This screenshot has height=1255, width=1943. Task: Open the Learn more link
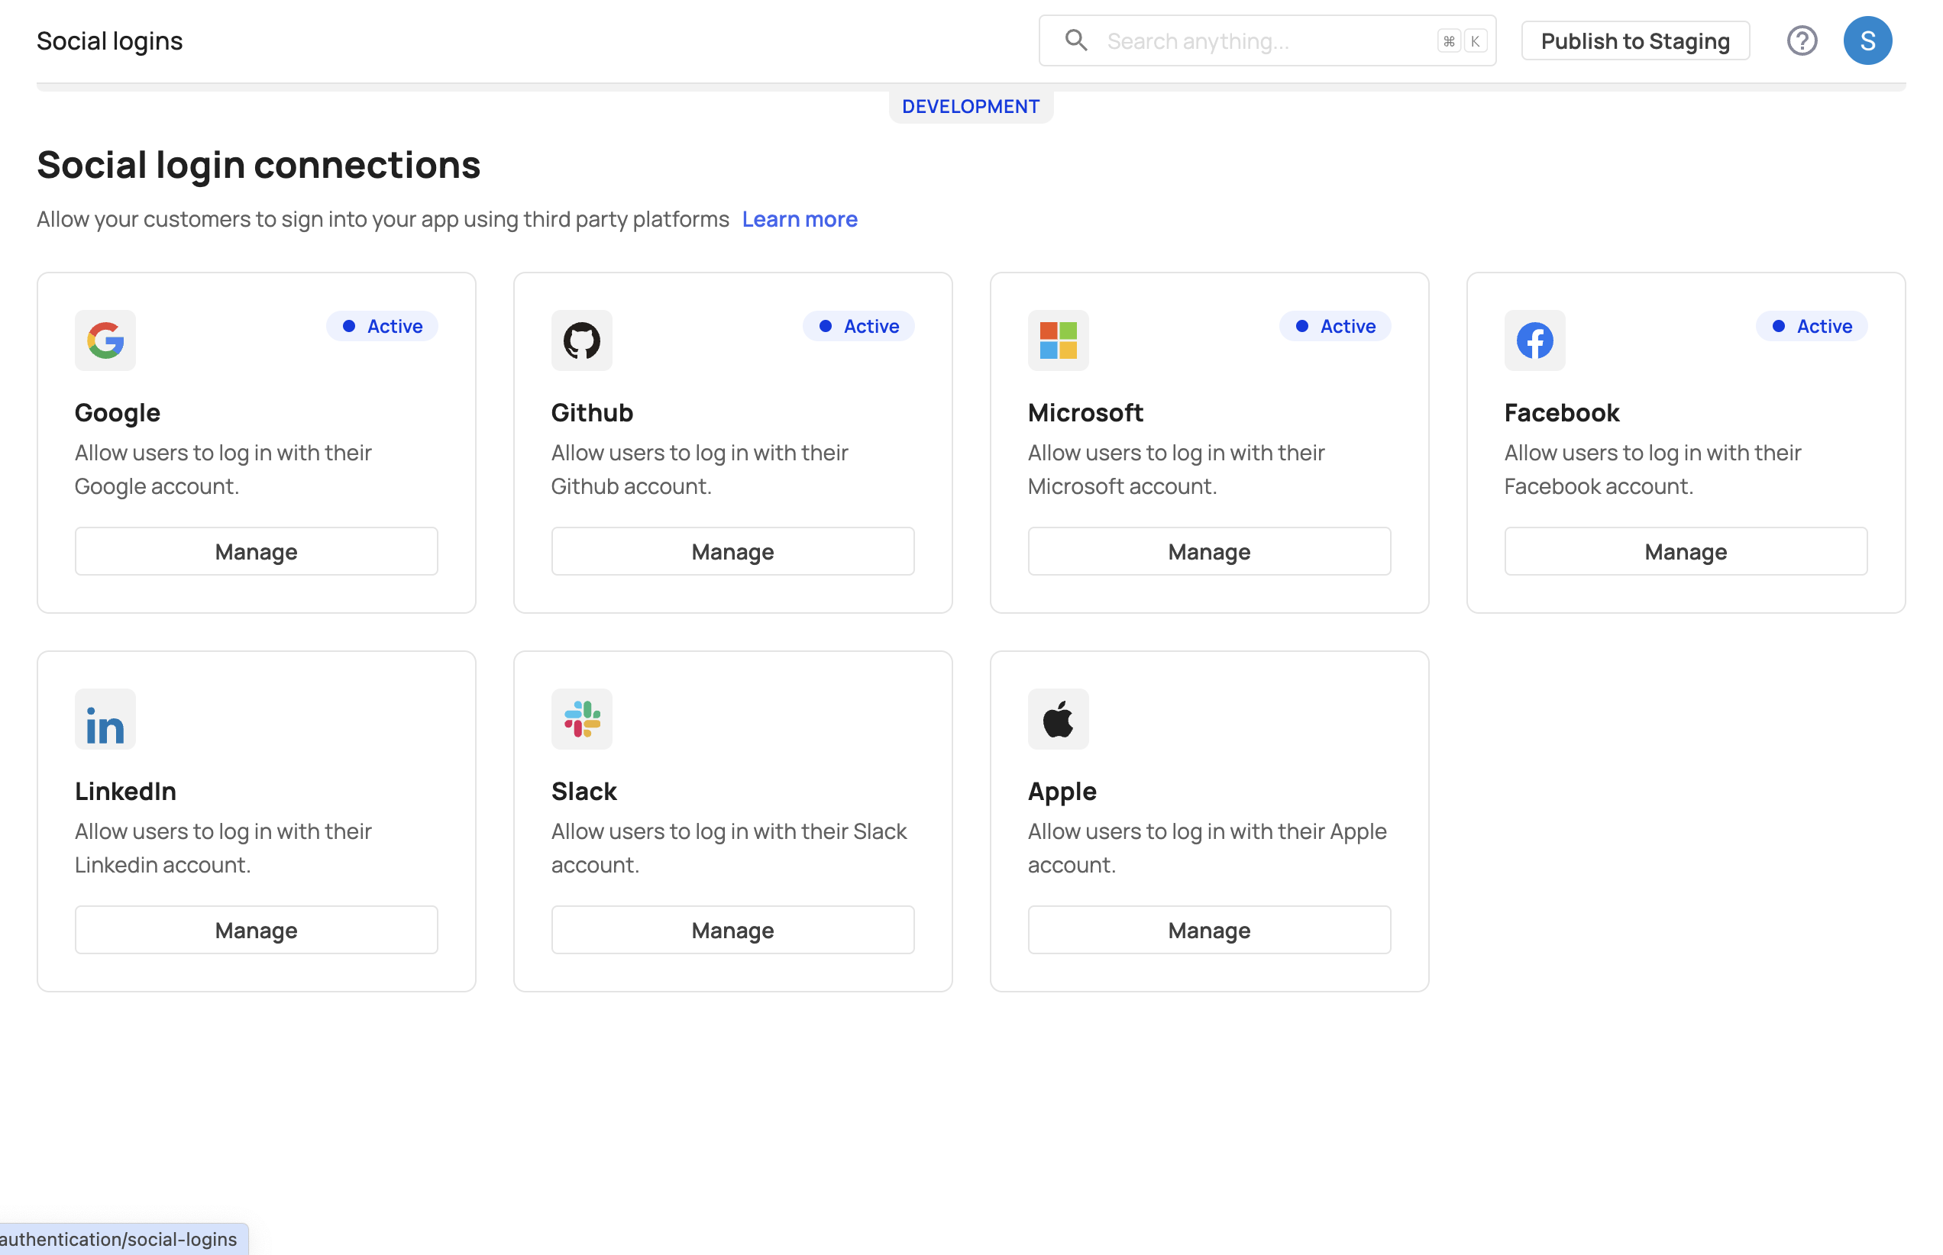(x=799, y=219)
